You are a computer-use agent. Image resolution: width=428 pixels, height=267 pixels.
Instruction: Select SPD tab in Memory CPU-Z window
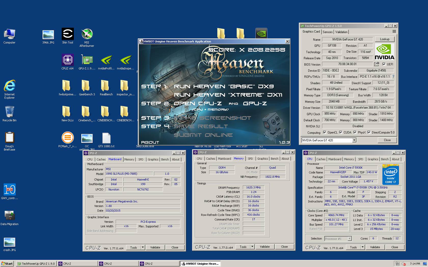(250, 159)
